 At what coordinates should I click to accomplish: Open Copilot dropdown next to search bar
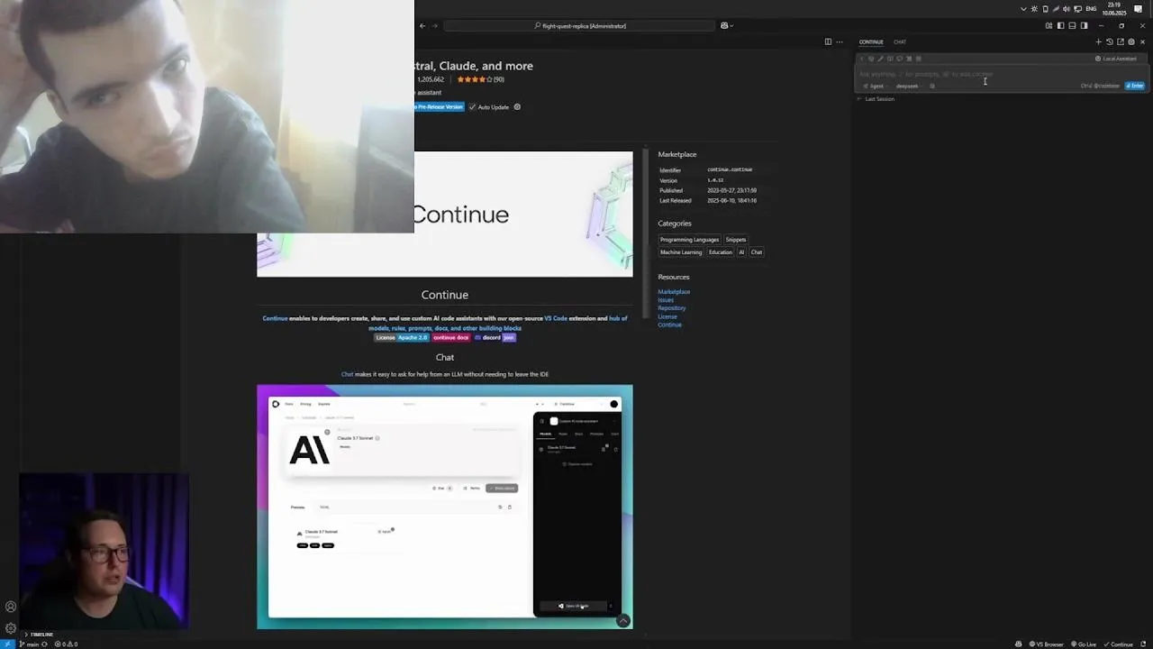pyautogui.click(x=727, y=25)
